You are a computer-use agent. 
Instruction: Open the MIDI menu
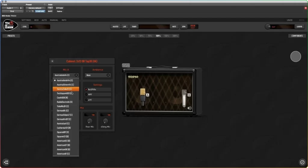click(x=36, y=20)
